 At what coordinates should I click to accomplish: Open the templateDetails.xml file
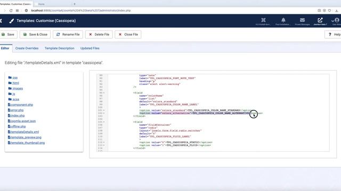pyautogui.click(x=25, y=132)
